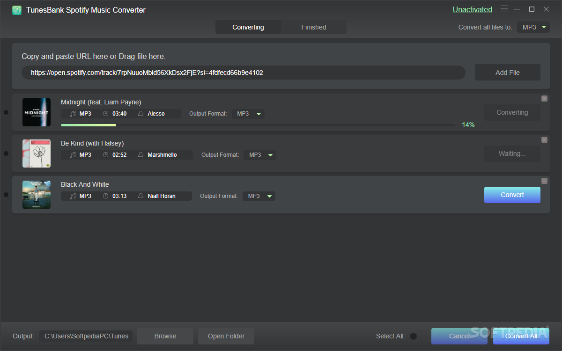The width and height of the screenshot is (562, 351).
Task: Open Output Format dropdown for Black And White
Action: coord(259,196)
